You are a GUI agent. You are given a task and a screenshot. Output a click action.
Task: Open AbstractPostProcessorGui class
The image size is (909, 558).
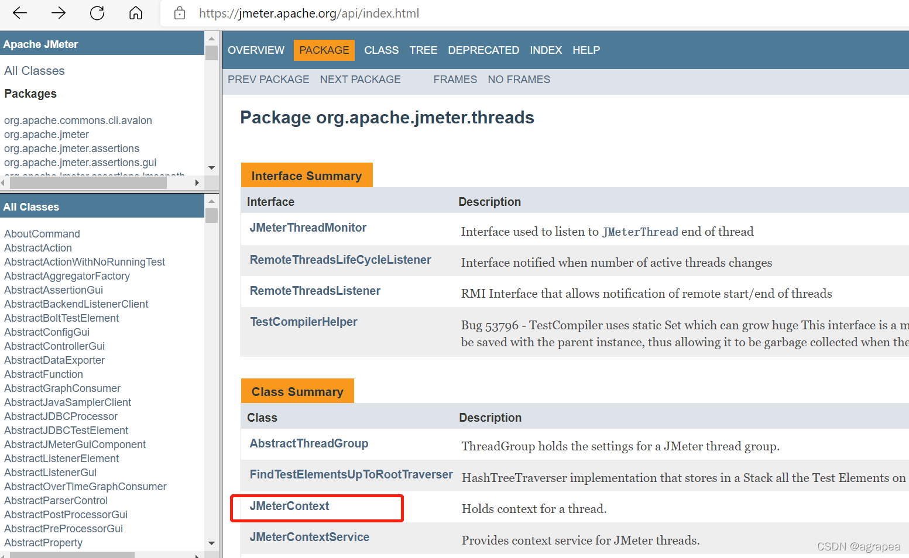[66, 515]
